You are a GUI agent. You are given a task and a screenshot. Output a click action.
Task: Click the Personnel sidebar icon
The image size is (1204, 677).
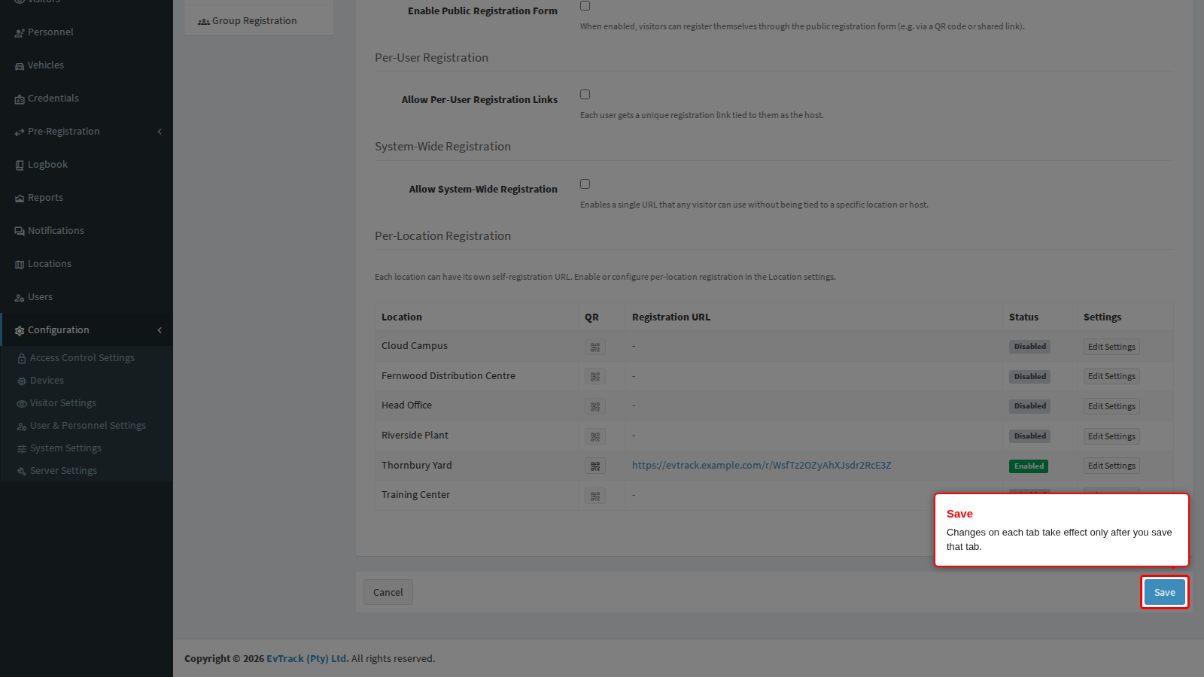[x=20, y=32]
